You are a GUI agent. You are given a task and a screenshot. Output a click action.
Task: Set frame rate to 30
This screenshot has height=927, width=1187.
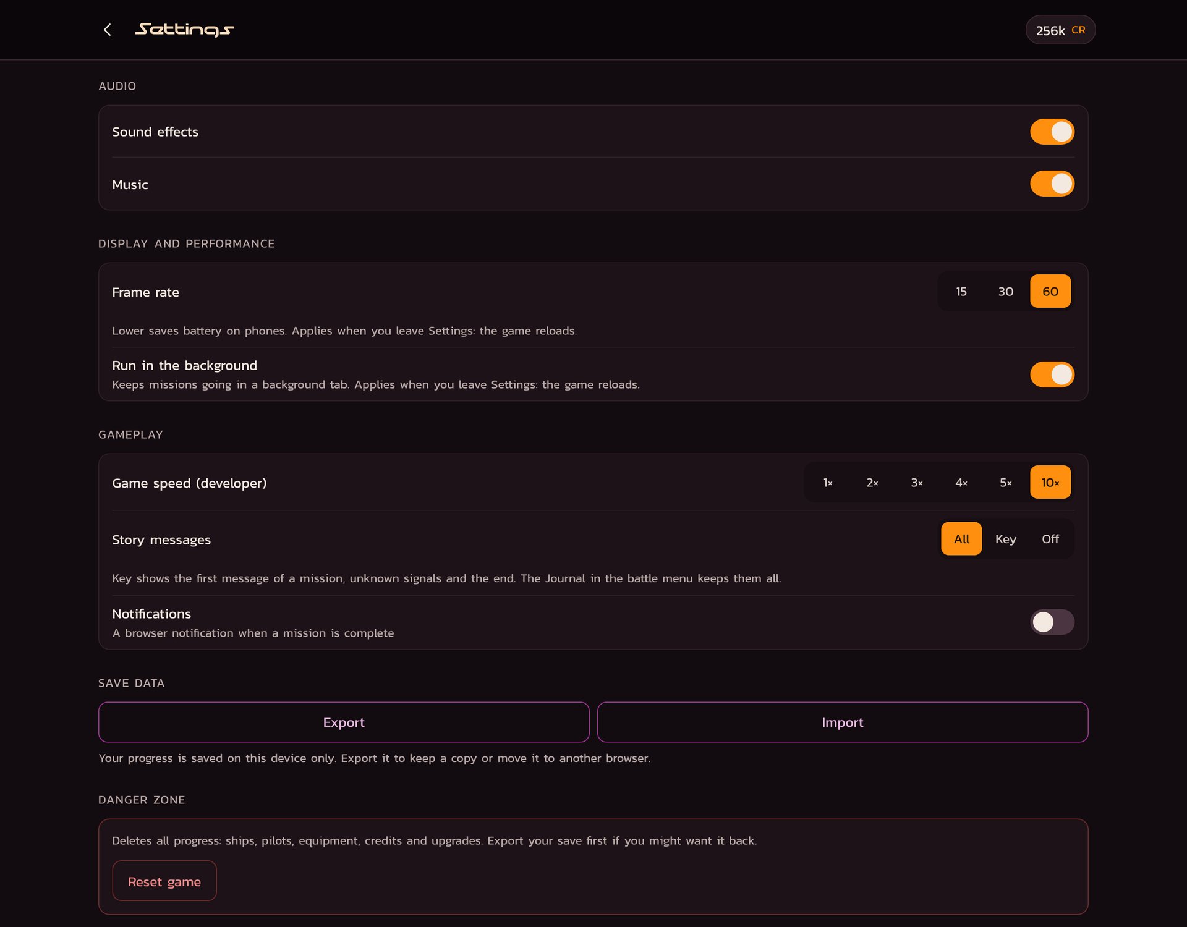(1006, 291)
